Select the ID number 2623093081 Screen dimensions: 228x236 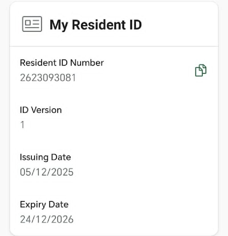click(48, 78)
